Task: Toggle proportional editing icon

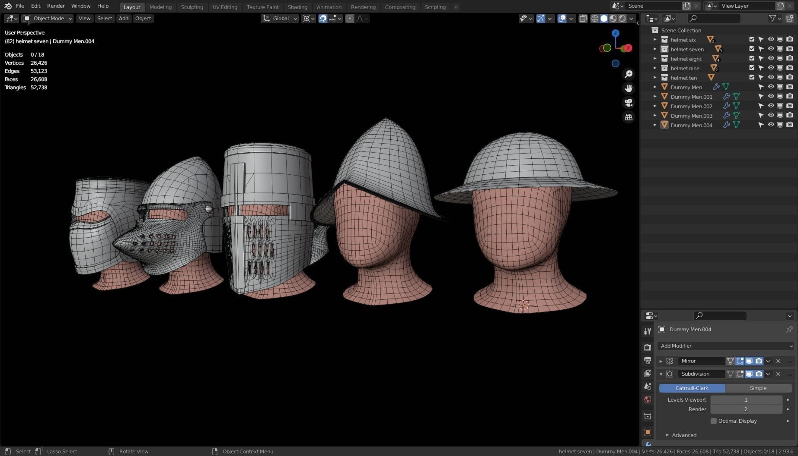Action: [x=350, y=19]
